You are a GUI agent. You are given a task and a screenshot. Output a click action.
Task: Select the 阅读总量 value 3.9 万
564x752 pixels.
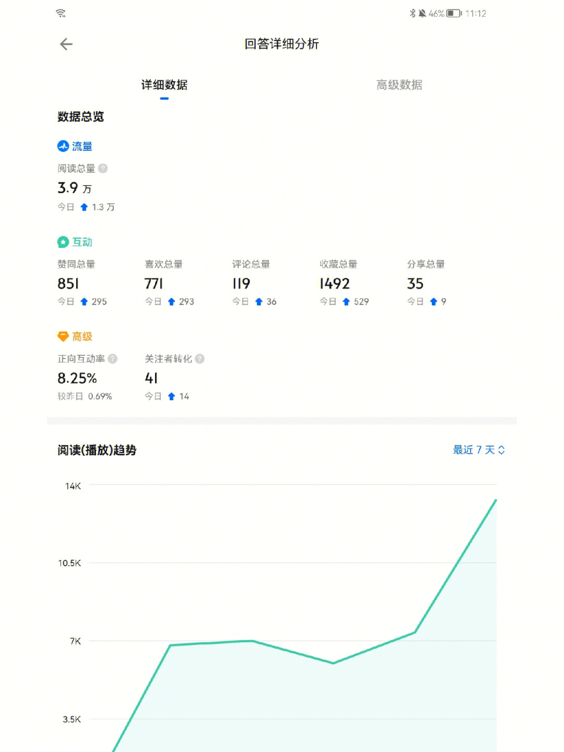point(75,188)
